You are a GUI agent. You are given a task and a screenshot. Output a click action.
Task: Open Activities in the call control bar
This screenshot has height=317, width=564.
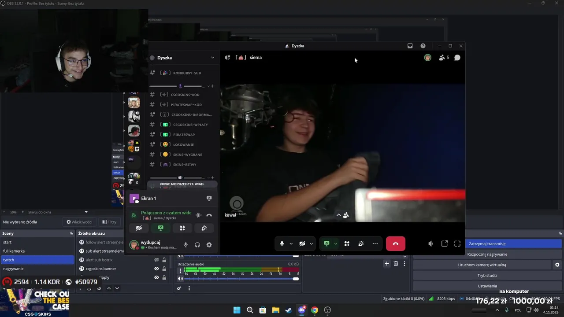347,243
